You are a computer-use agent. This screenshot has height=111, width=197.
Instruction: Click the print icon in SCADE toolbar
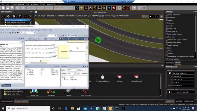(13, 33)
